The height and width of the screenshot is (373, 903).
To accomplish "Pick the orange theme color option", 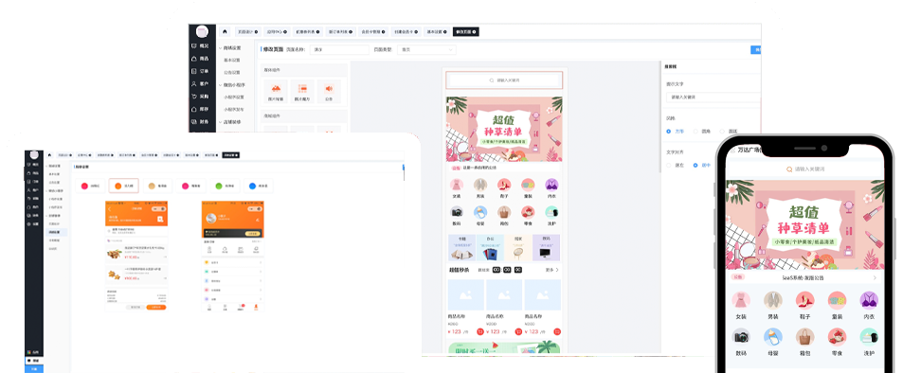I will (x=123, y=186).
